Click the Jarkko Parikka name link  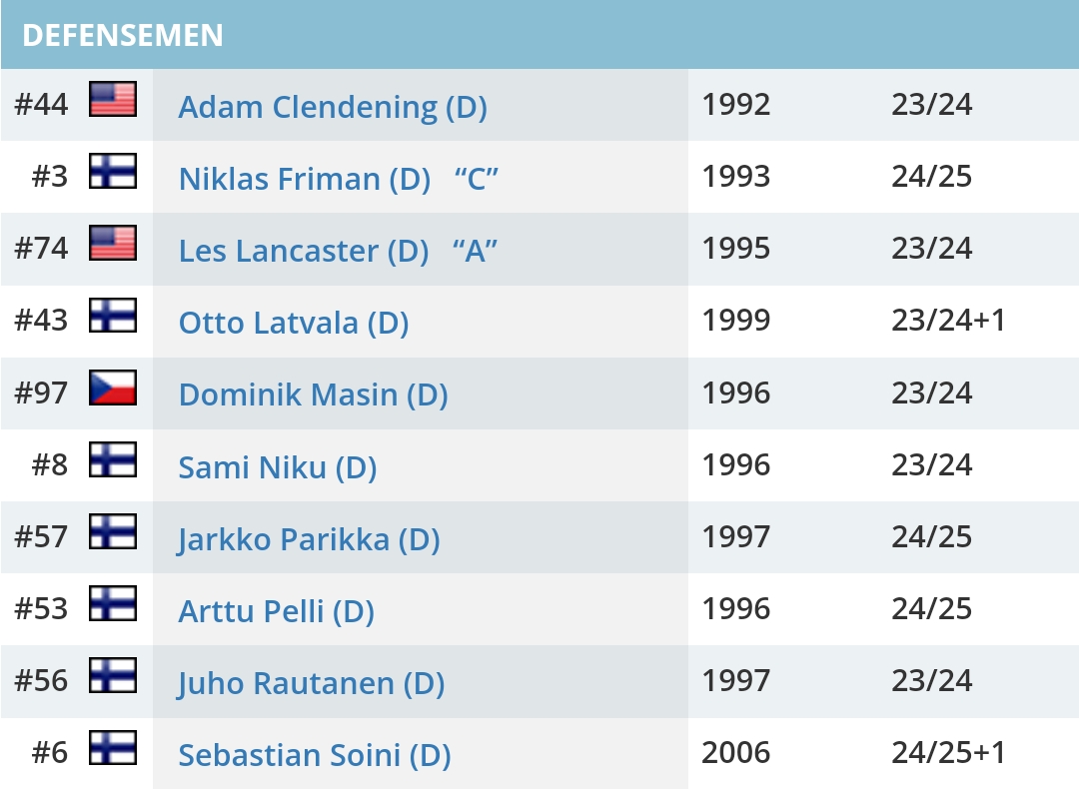(309, 538)
